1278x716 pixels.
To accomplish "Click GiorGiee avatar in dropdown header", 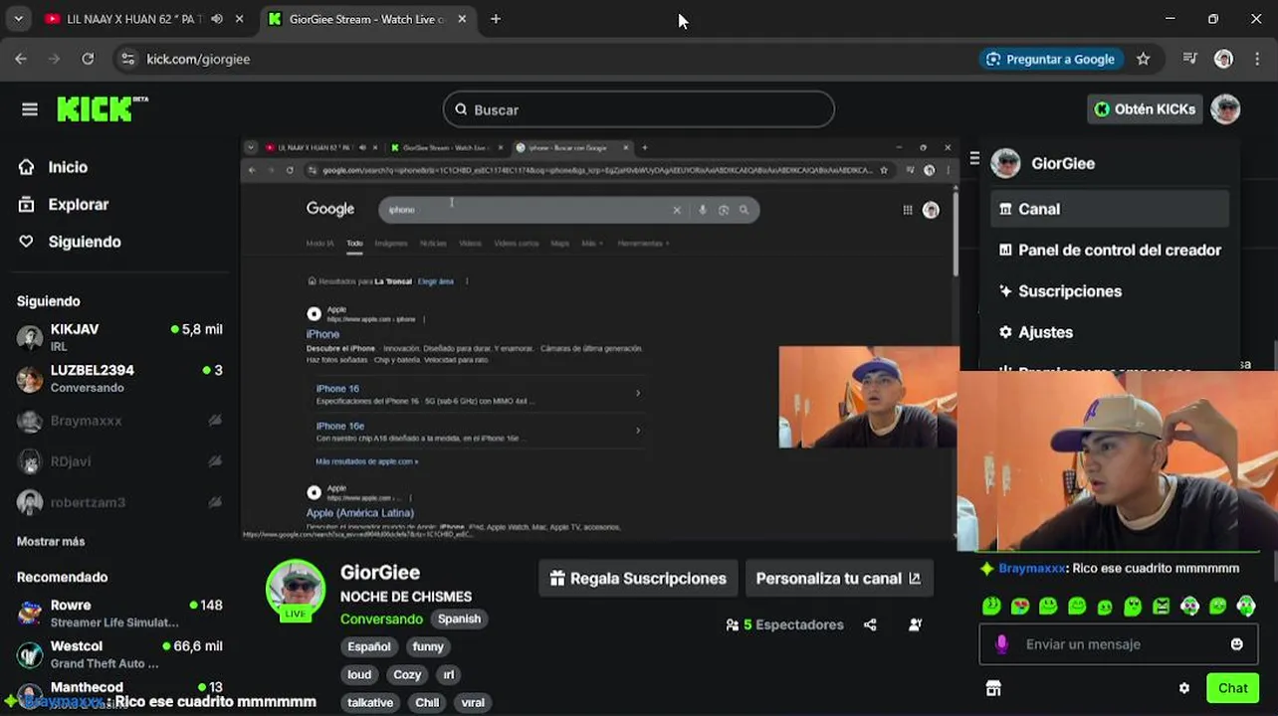I will 1005,163.
